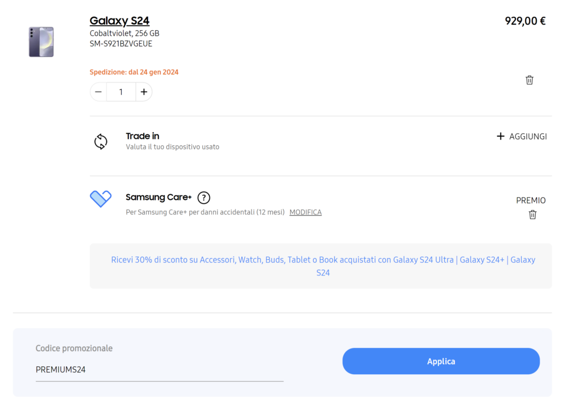The image size is (575, 409).
Task: Click the plus icon beside AGGIUNGI
Action: click(500, 136)
